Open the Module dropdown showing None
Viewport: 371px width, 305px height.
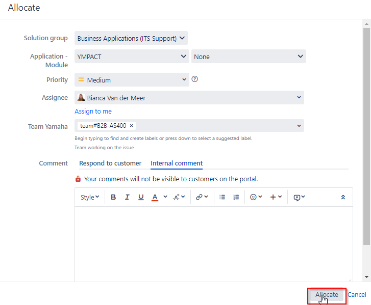pyautogui.click(x=249, y=56)
